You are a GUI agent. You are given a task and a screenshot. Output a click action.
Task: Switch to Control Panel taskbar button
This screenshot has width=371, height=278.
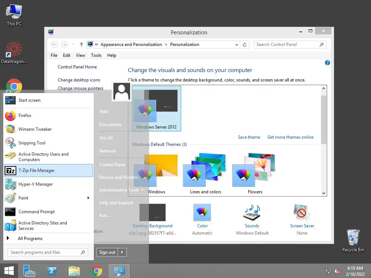[x=119, y=271]
